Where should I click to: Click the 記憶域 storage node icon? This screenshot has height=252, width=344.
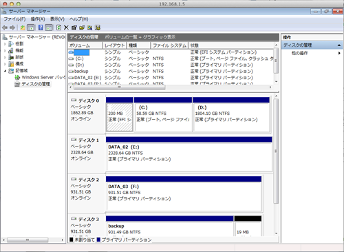pos(11,71)
